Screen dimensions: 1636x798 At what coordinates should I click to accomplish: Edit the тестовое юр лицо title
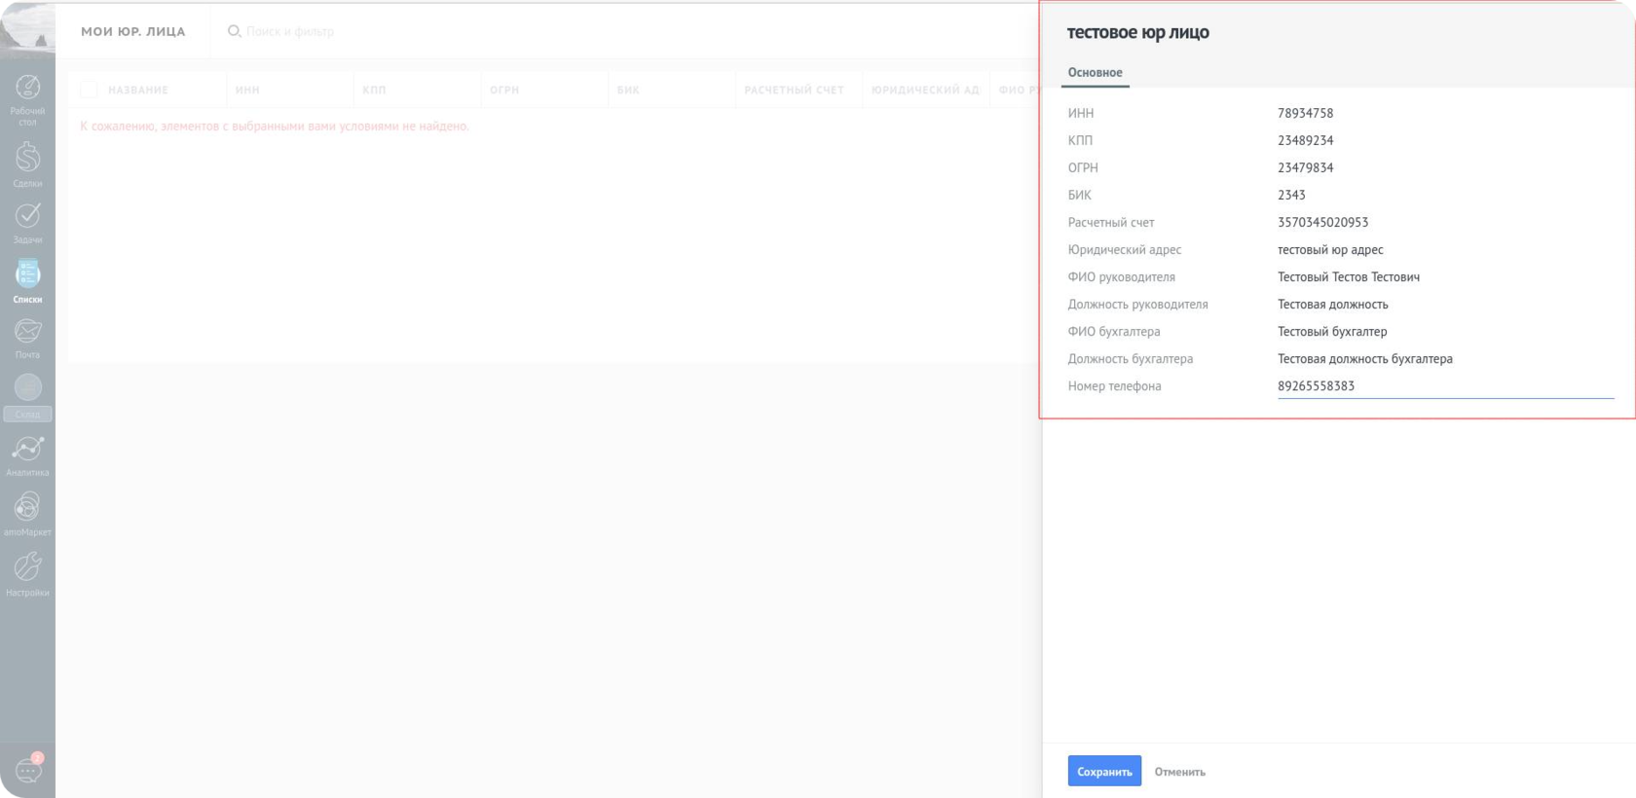click(x=1137, y=32)
